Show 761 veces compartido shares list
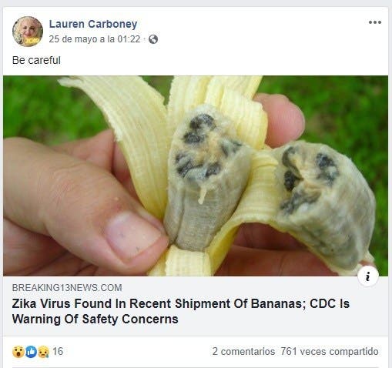Screen dimensions: 392x368 tap(330, 351)
